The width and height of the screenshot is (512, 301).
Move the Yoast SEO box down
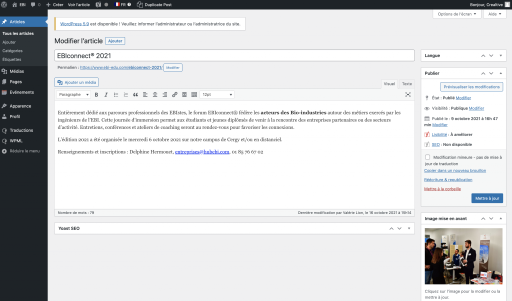pyautogui.click(x=399, y=228)
